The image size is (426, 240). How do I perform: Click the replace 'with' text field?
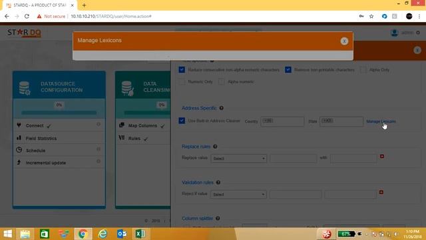click(x=353, y=159)
